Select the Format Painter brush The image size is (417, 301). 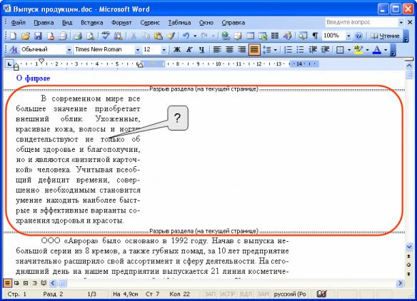tap(171, 36)
